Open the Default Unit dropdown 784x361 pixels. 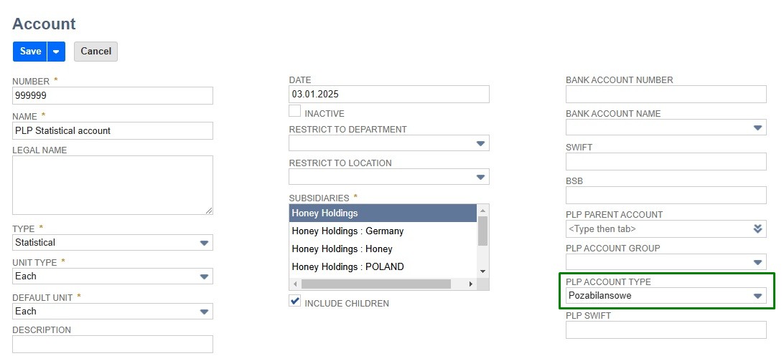(x=205, y=312)
